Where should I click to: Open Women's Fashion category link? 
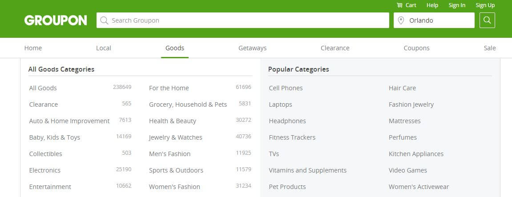tap(174, 187)
